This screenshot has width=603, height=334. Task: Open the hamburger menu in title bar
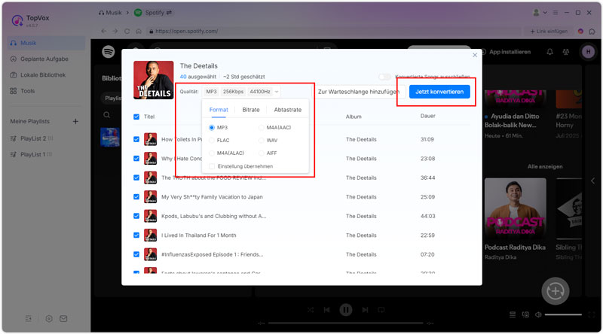click(556, 13)
